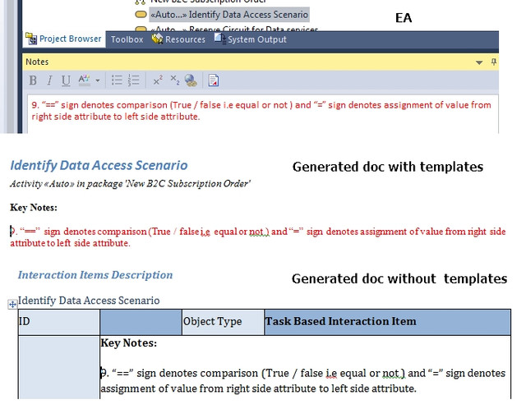
Task: Switch to the System Output tab
Action: point(251,39)
